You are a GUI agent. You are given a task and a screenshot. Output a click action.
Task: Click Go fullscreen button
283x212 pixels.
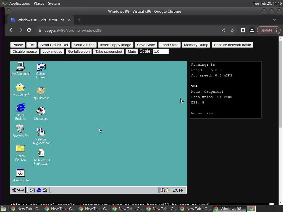[x=79, y=52]
